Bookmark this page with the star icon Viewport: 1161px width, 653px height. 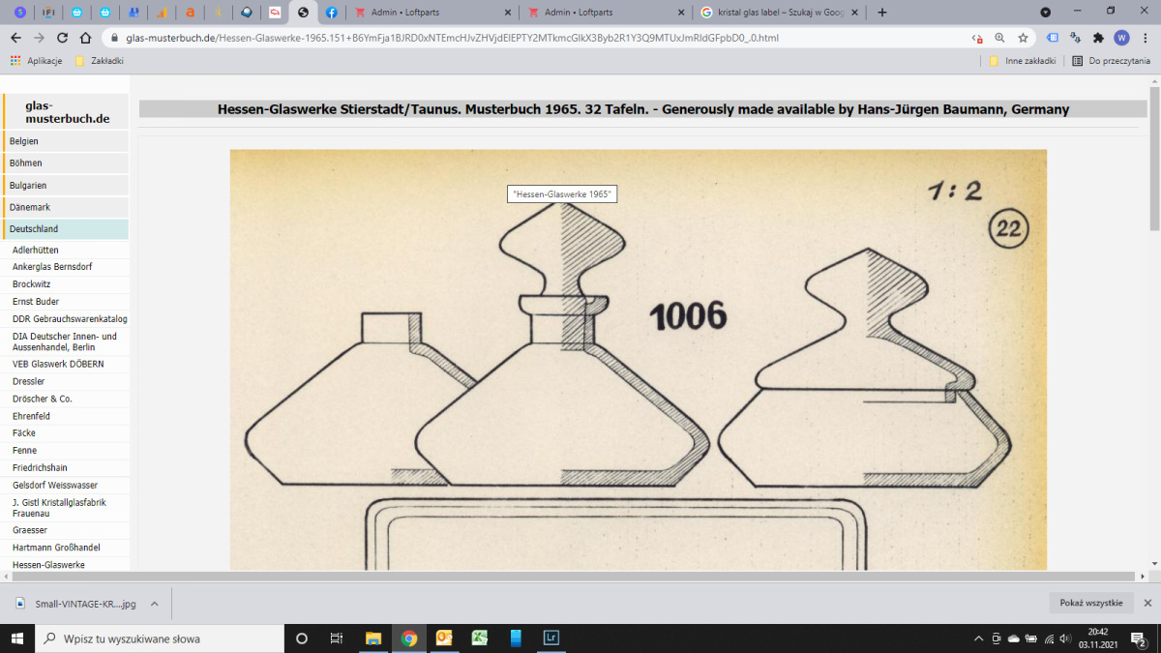1023,38
